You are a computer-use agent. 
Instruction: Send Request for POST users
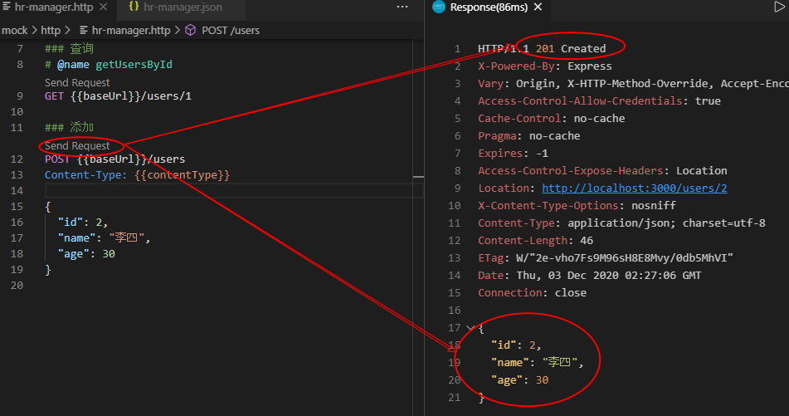coord(77,146)
